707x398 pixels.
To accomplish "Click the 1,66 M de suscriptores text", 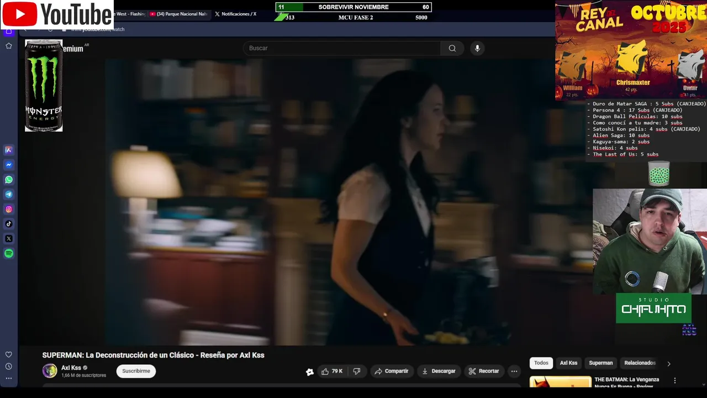I will 83,375.
